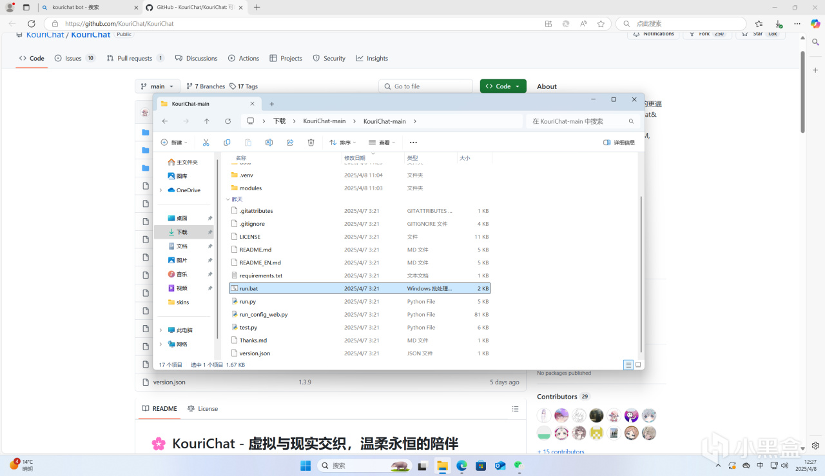Open README outline list icon

tap(515, 409)
